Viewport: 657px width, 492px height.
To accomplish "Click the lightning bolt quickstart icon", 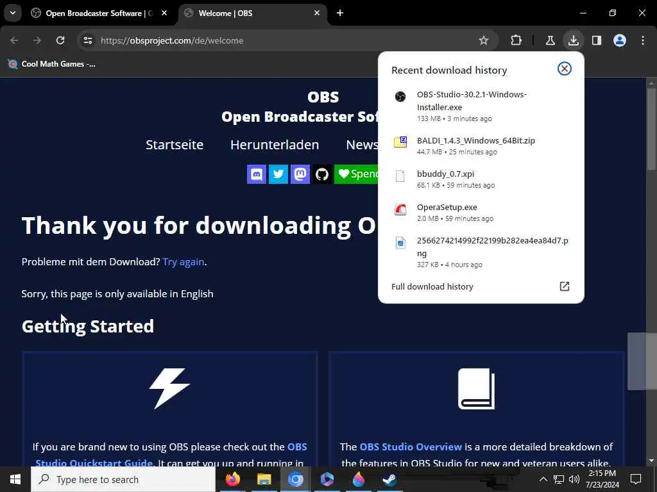I will [x=169, y=389].
